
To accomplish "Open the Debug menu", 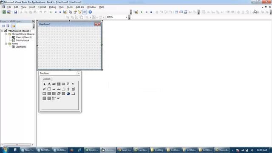I will point(52,7).
